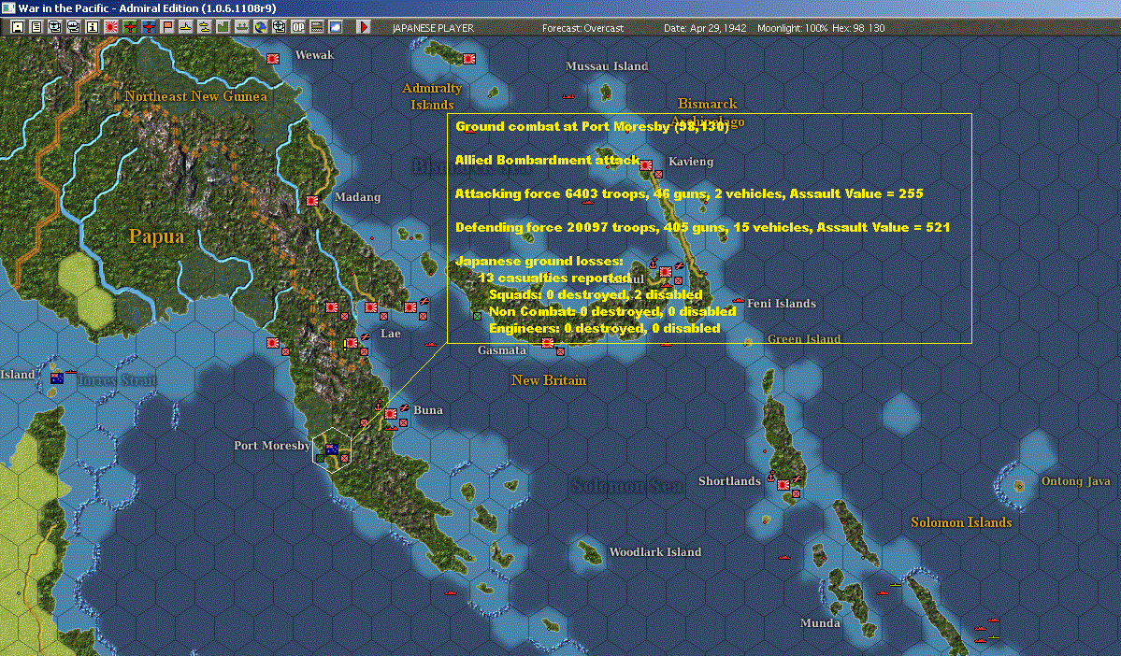Click the 'JAPANESE PLAYER' status text
The width and height of the screenshot is (1121, 656).
coord(433,28)
